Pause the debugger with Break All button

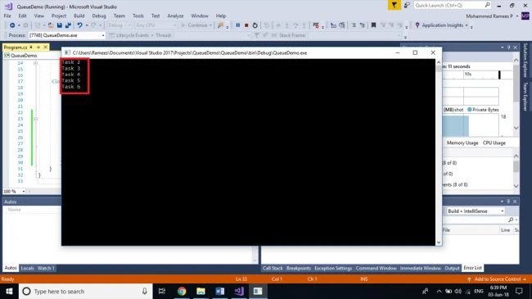pos(238,25)
